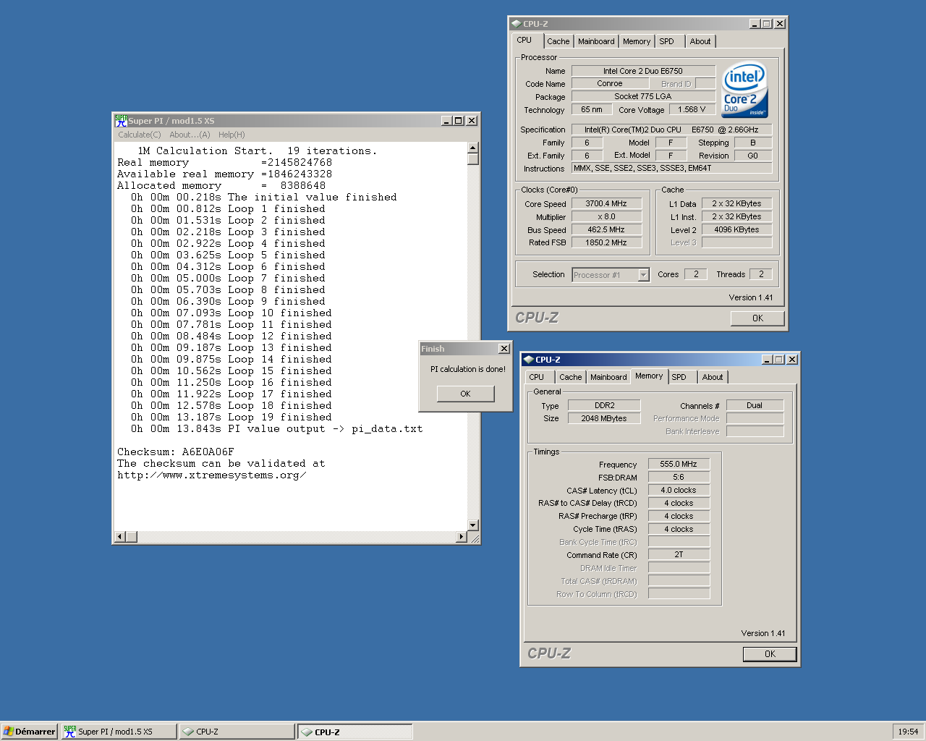Viewport: 926px width, 741px height.
Task: Click the Instructions MMX, SSE list field
Action: click(671, 169)
